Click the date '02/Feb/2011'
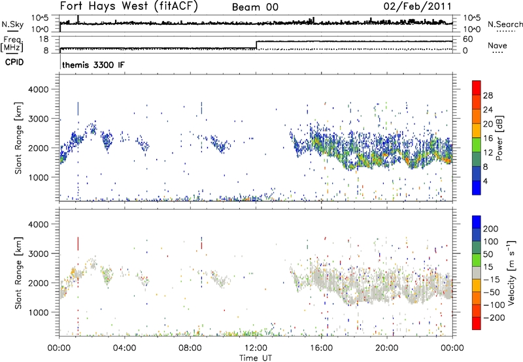This screenshot has height=362, width=523. pos(417,7)
